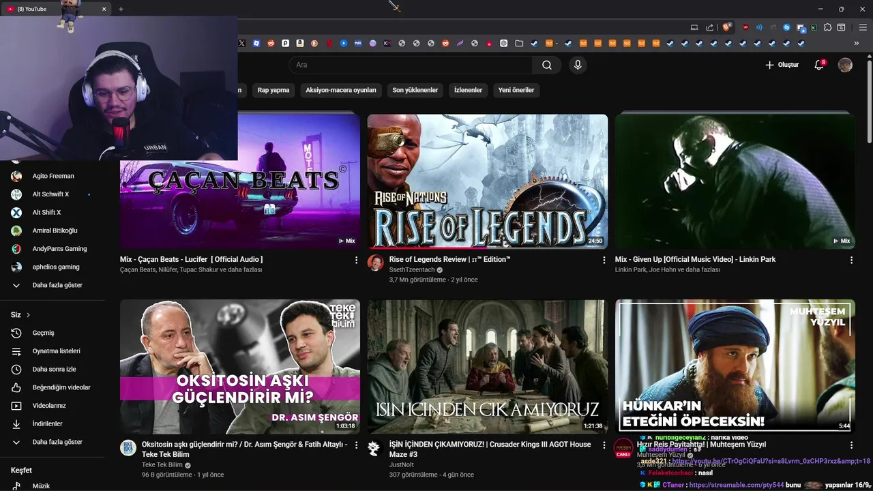Open the bookmarks folder icon

519,43
